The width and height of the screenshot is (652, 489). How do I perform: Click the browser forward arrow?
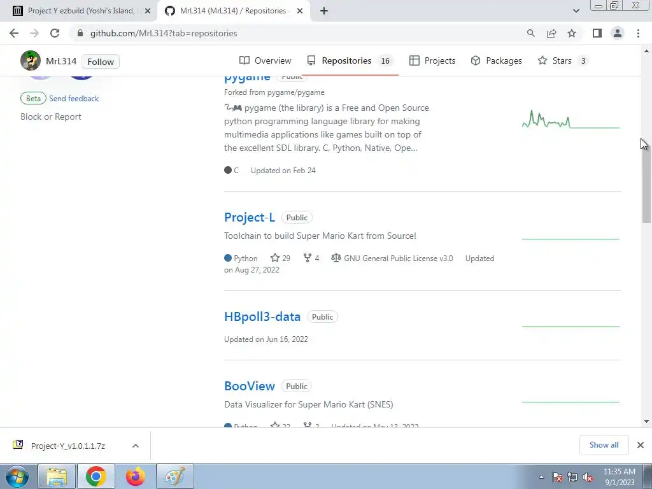click(34, 33)
